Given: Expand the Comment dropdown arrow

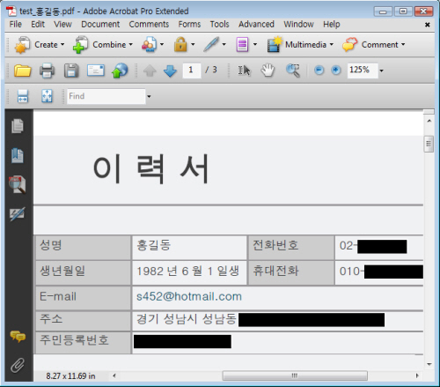Looking at the screenshot, I should pos(403,45).
